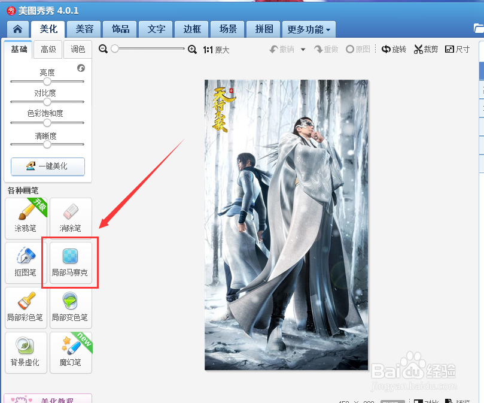Select the 魔幻笔 magic pen tool
Screen dimensions: 484x403
coord(71,353)
